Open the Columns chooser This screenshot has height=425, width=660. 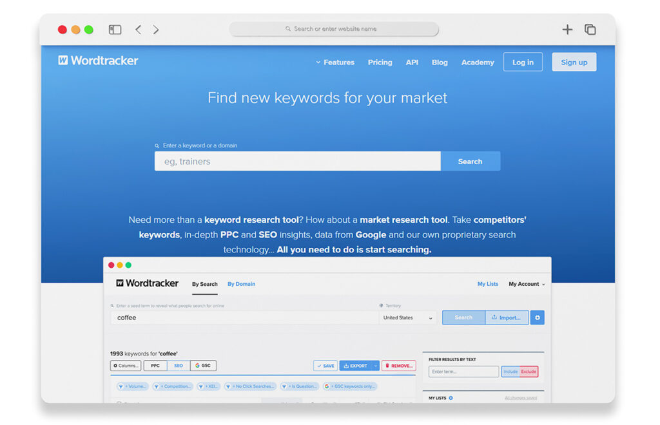(x=126, y=366)
